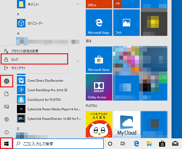The width and height of the screenshot is (182, 149).
Task: Launch Corel PaintShop Pro 2019 SE
Action: point(49,90)
